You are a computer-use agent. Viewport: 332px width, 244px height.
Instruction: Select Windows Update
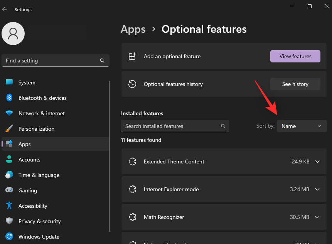(x=55, y=237)
